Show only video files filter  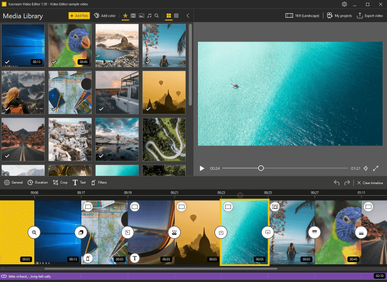pyautogui.click(x=133, y=15)
